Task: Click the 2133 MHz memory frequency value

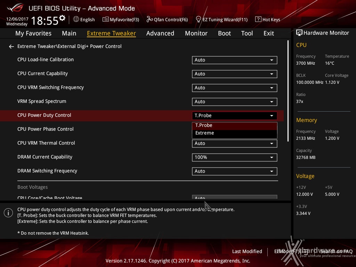Action: pyautogui.click(x=305, y=138)
